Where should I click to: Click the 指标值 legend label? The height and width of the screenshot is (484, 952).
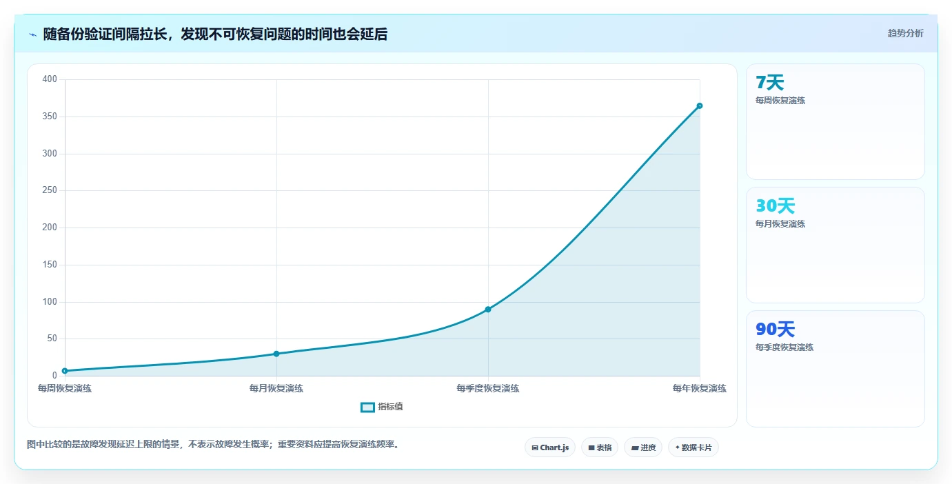390,407
